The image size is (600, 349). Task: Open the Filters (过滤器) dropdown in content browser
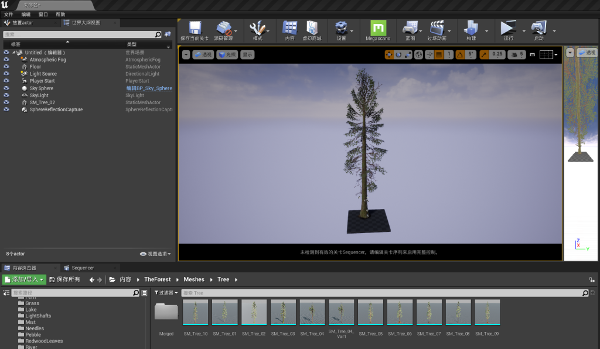166,293
